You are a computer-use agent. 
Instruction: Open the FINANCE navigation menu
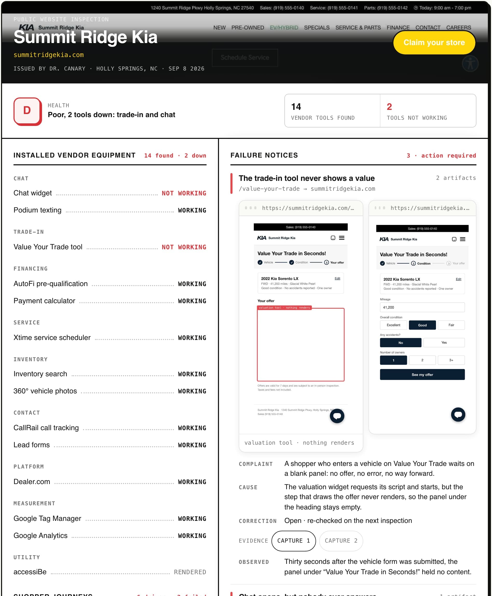398,28
